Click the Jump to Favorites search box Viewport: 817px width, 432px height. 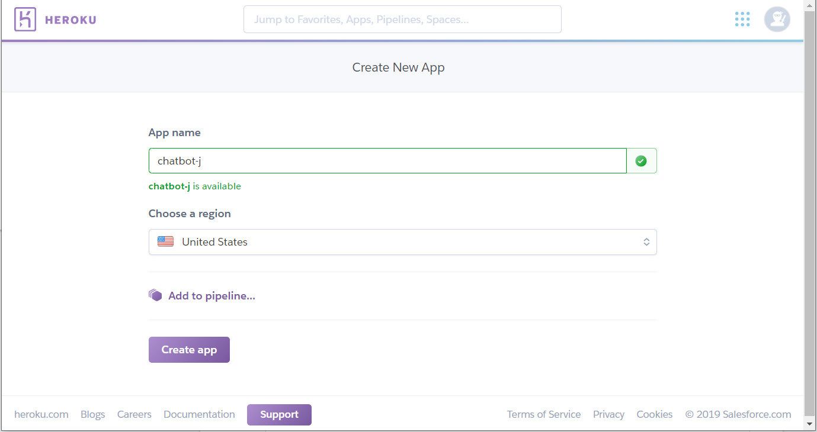402,20
